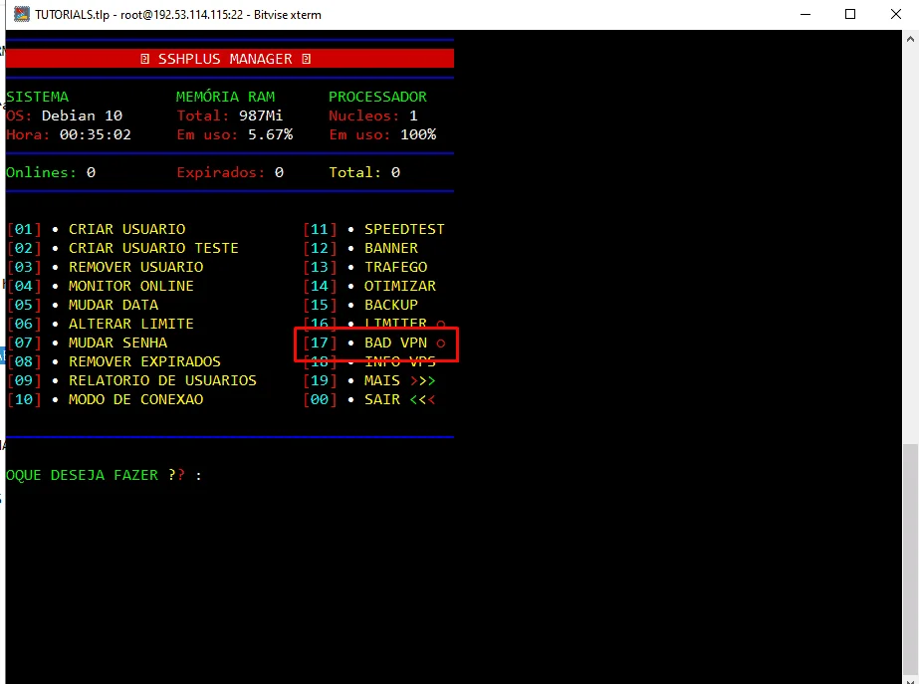Click the Bitvise xterm title bar icon
This screenshot has width=919, height=684.
coord(22,14)
